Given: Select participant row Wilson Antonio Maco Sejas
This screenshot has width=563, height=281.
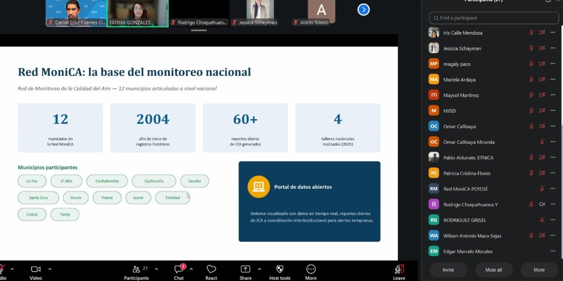Looking at the screenshot, I should (492, 235).
